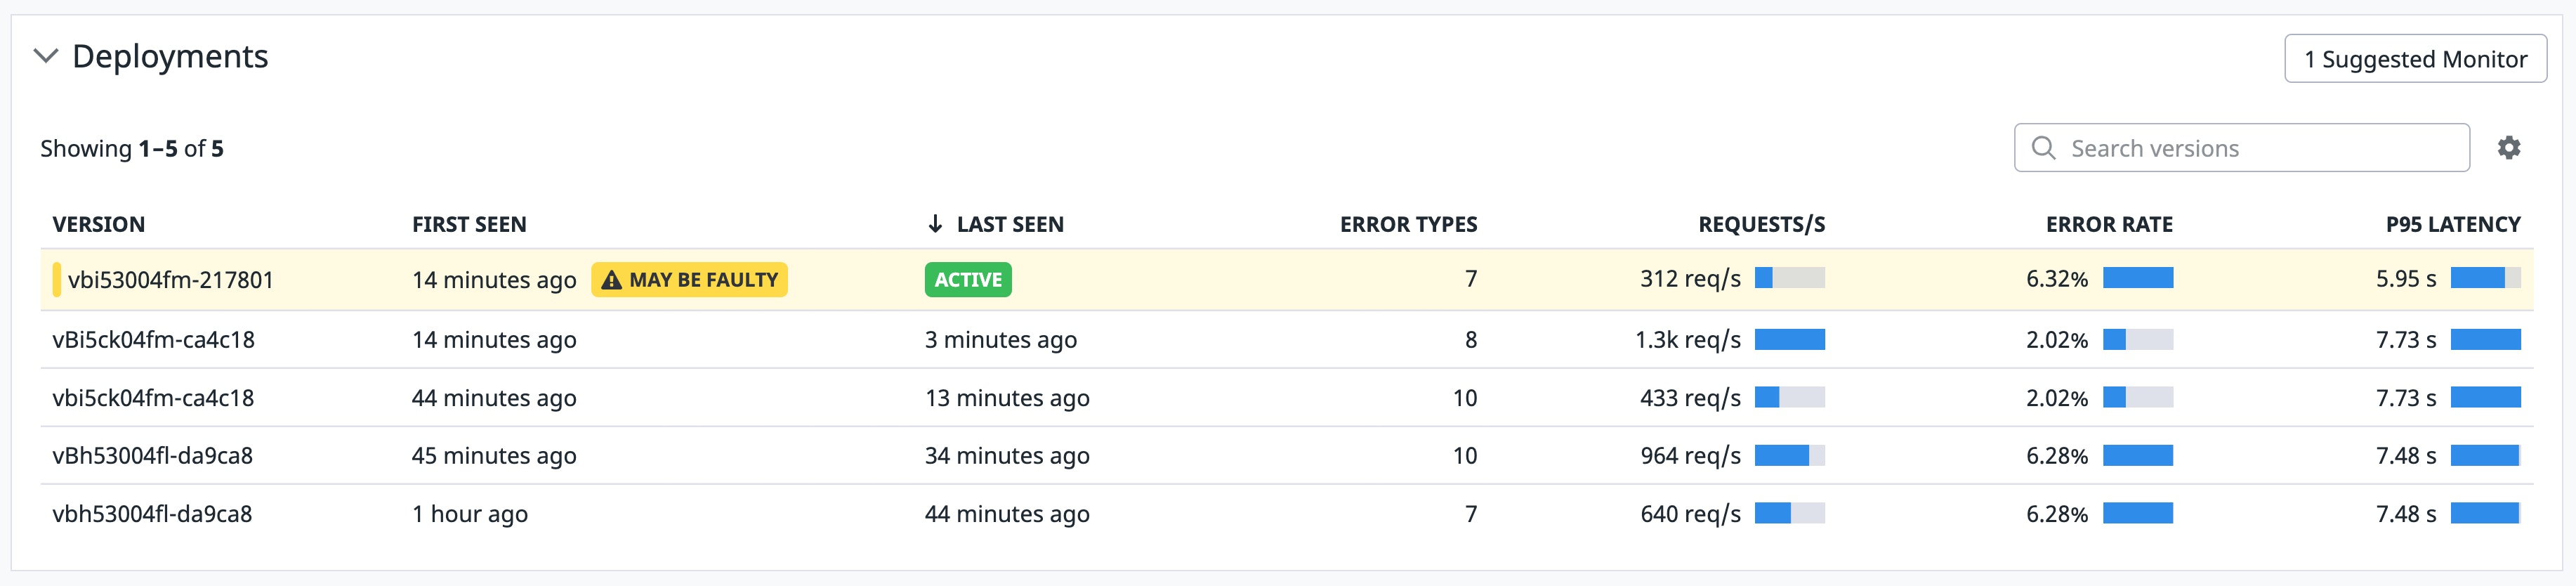Sort table by Error Types column

(1407, 224)
